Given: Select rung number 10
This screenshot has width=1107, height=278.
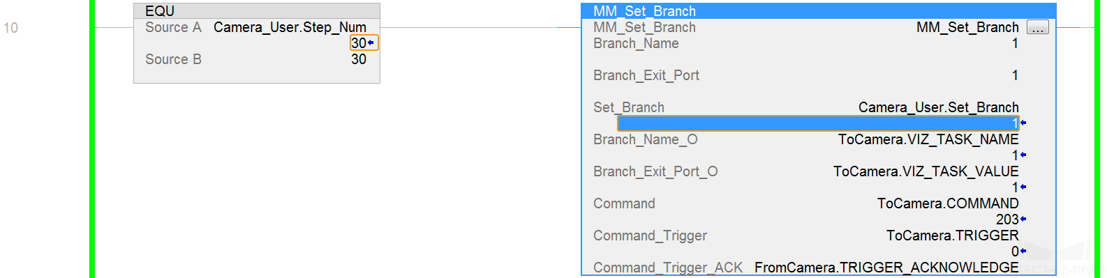Looking at the screenshot, I should [10, 28].
